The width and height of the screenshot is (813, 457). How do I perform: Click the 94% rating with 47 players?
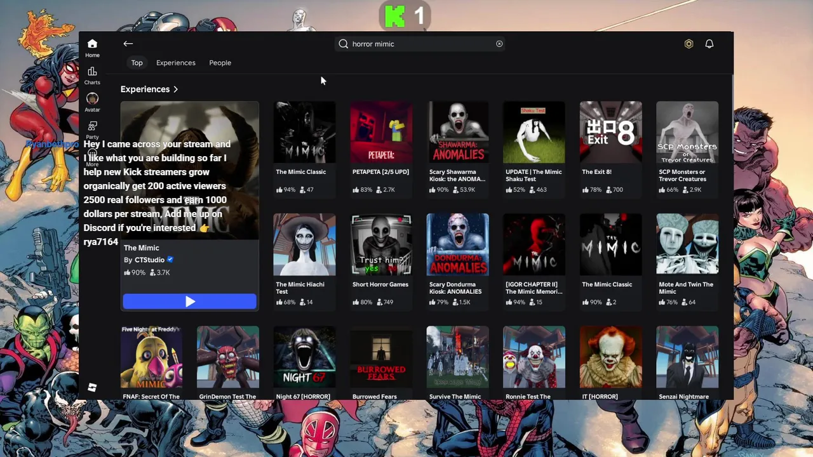point(285,190)
